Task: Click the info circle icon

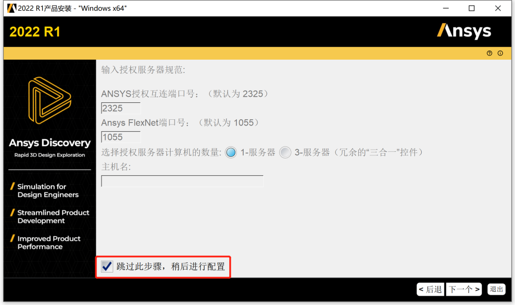Action: (500, 53)
